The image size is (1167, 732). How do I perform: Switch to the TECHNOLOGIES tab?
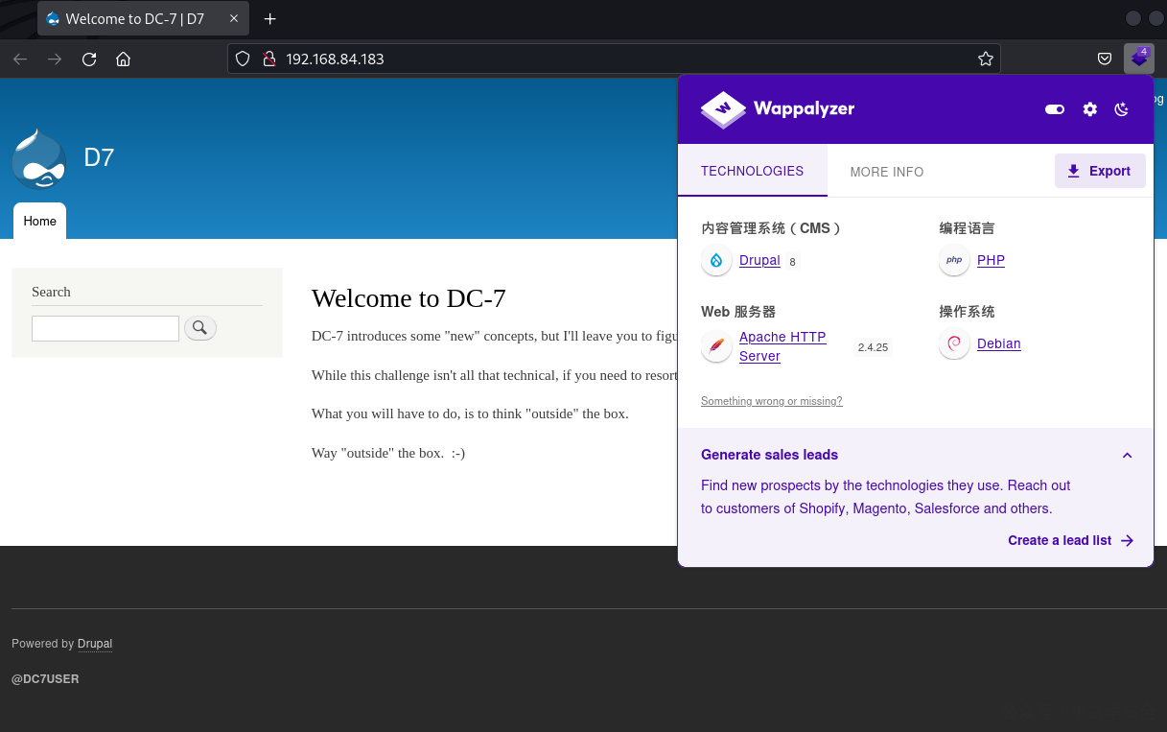point(753,171)
